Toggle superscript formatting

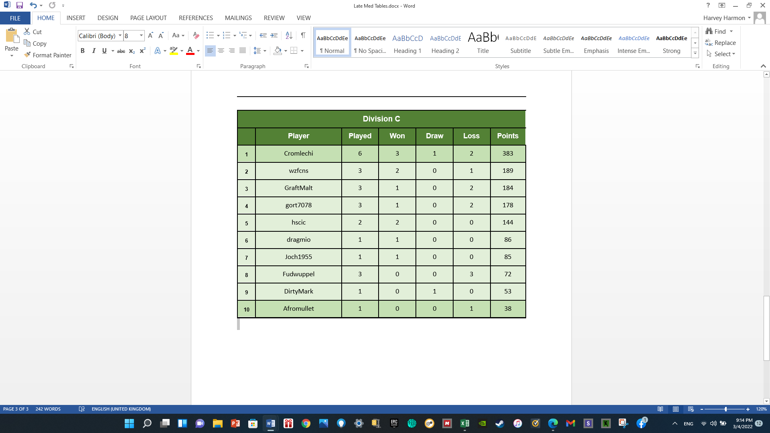click(x=143, y=51)
